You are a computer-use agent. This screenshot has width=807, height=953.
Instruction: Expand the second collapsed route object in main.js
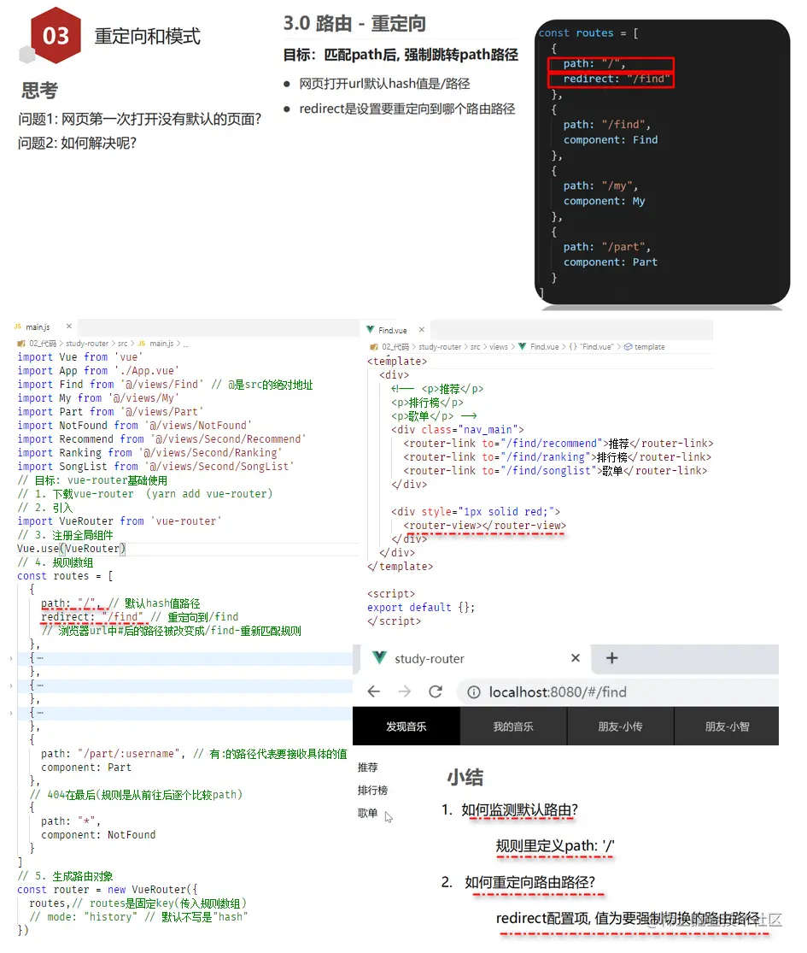[11, 685]
